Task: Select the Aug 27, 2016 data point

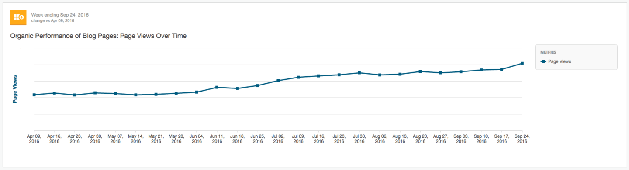Action: [x=441, y=73]
